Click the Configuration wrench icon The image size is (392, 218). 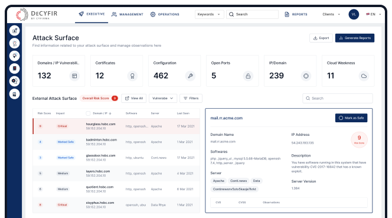click(x=190, y=76)
